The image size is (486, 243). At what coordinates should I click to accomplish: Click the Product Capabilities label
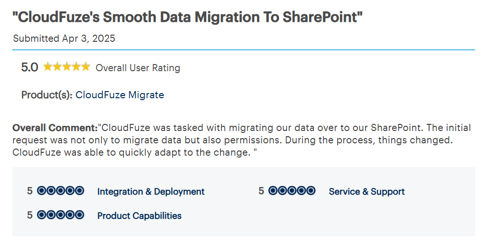[139, 216]
